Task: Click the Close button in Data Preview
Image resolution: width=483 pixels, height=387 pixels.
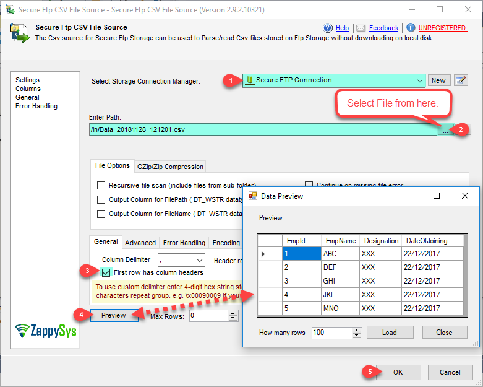Action: point(444,333)
